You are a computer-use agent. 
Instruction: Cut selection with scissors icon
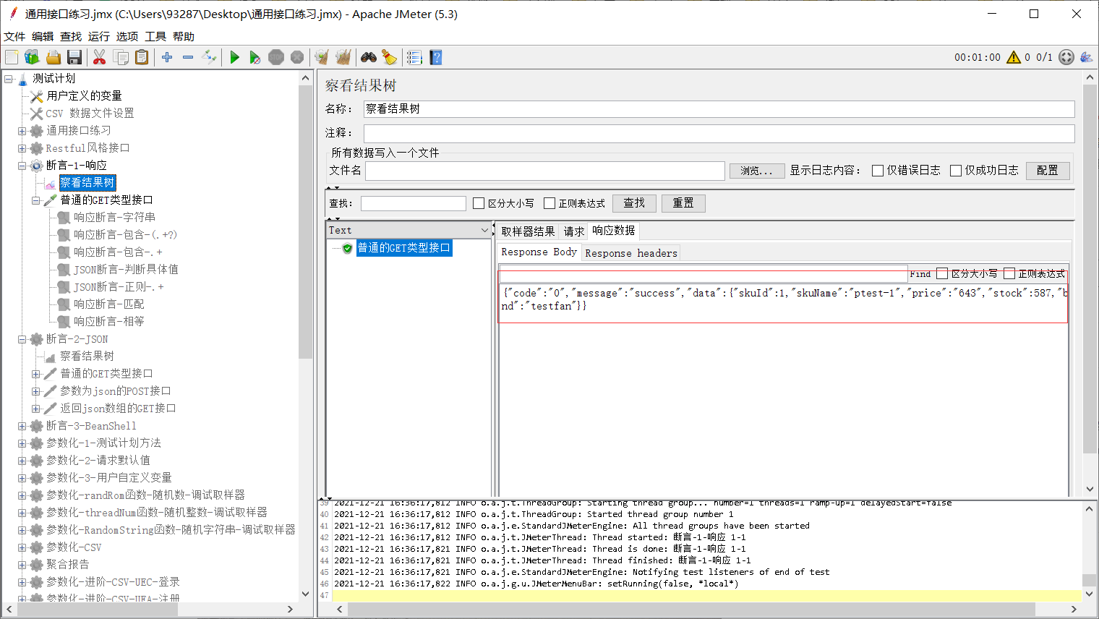(100, 57)
